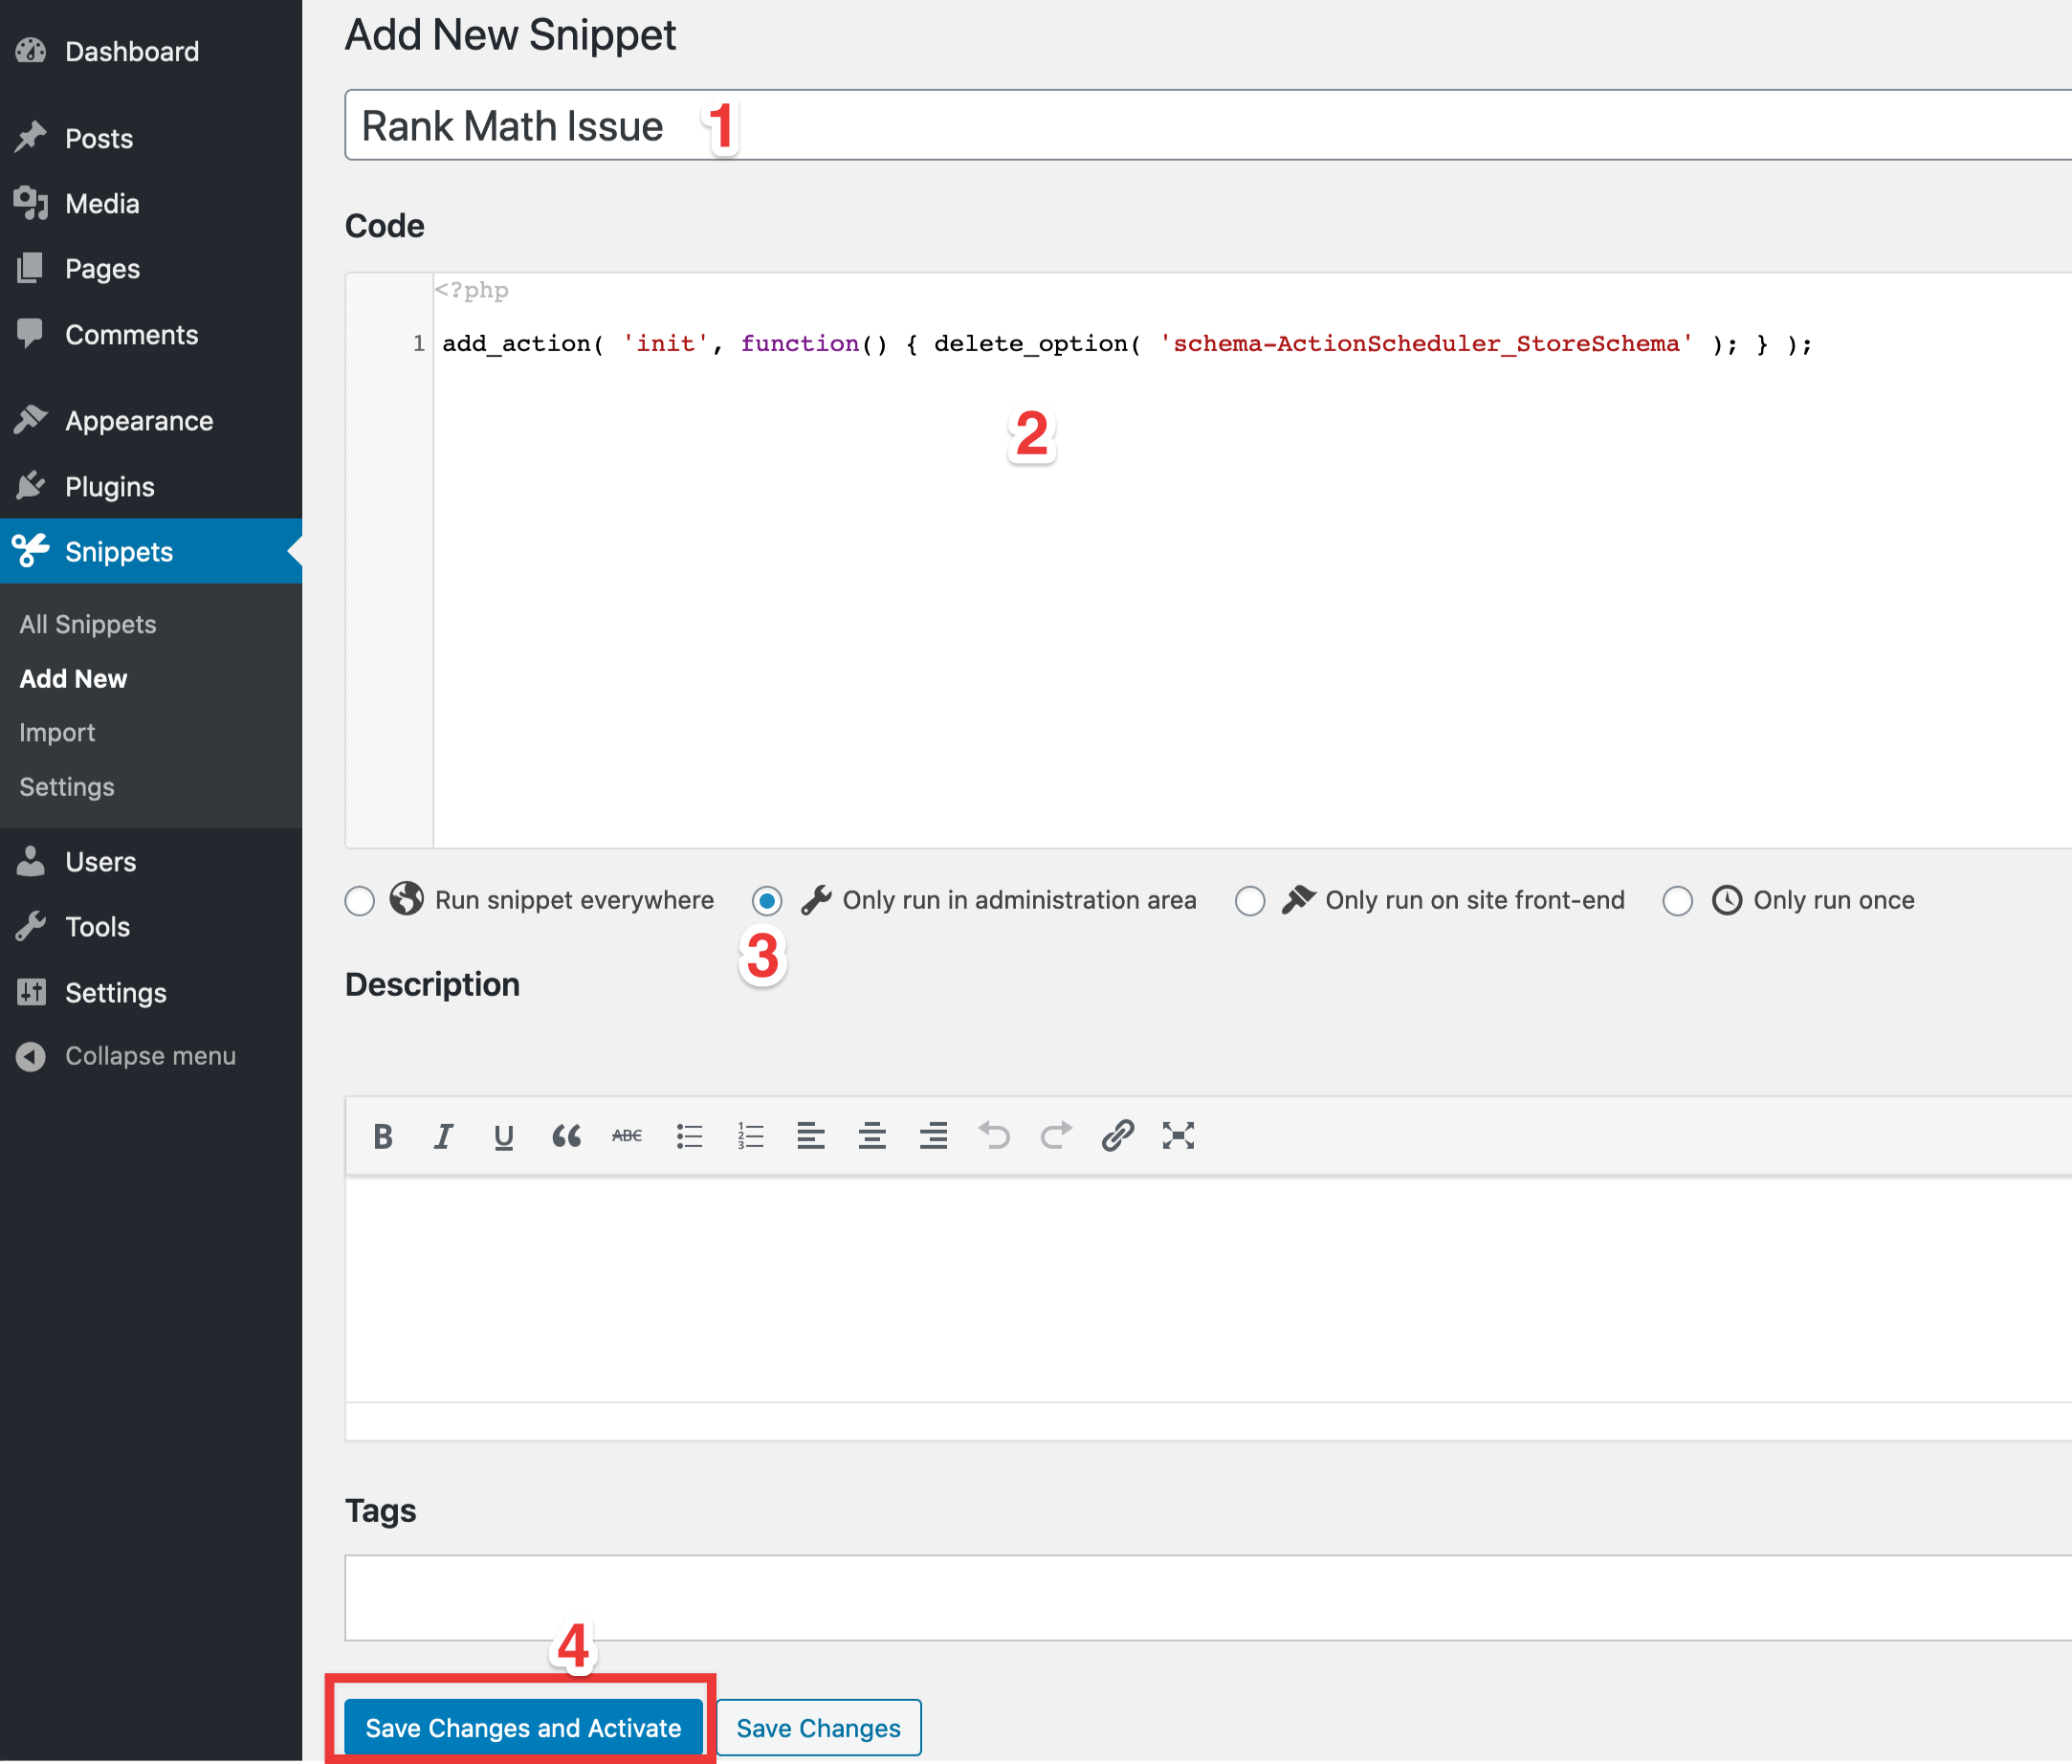Open Snippets Settings submenu link
2072x1764 pixels.
(x=67, y=786)
